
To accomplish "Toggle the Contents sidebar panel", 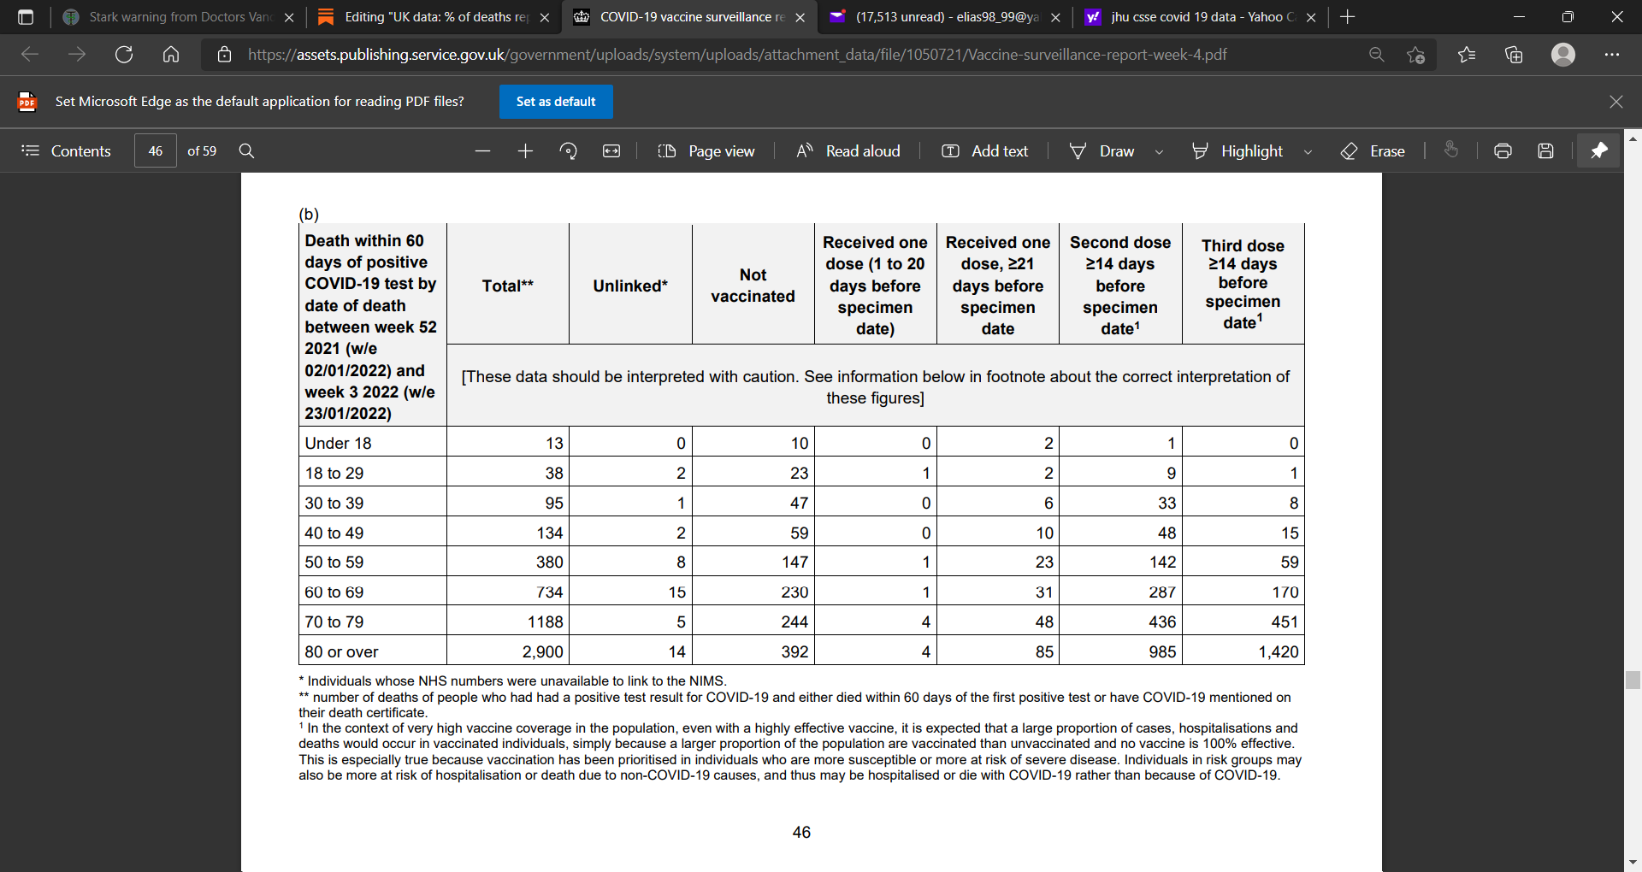I will point(67,151).
